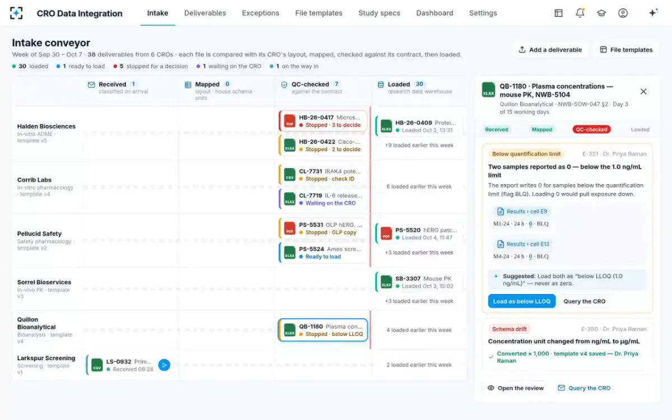This screenshot has height=420, width=672.
Task: Click the PDF icon on PS-5520 card
Action: [386, 234]
